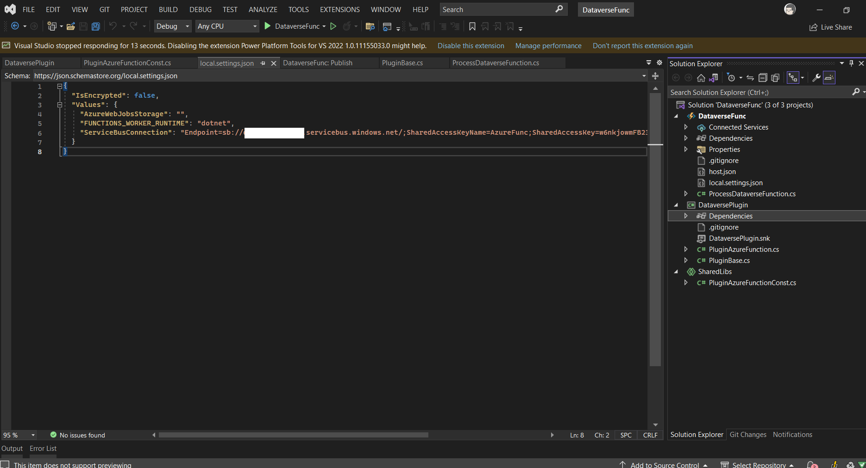The width and height of the screenshot is (866, 468).
Task: Click the editor horizontal scrollbar thumb
Action: click(294, 435)
